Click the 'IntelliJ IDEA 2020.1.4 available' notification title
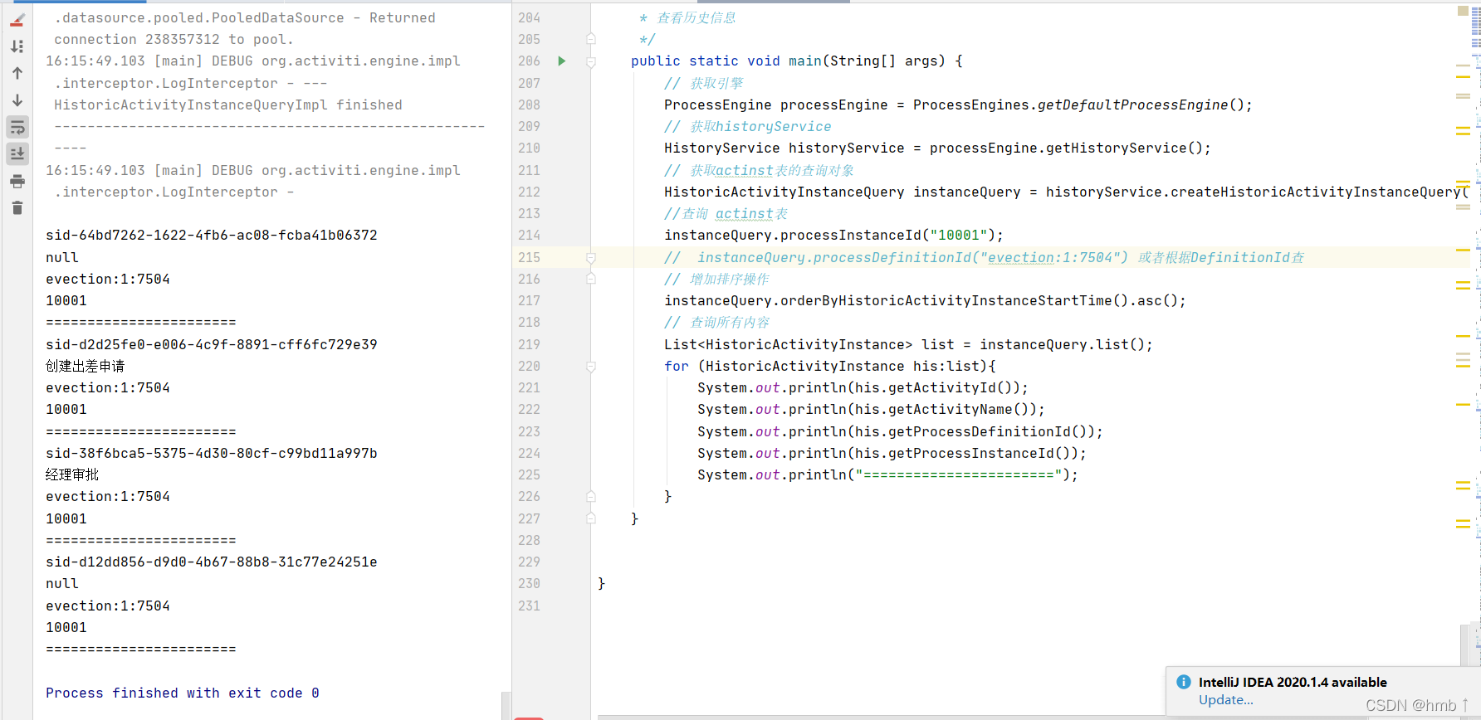The height and width of the screenshot is (720, 1481). coord(1293,682)
